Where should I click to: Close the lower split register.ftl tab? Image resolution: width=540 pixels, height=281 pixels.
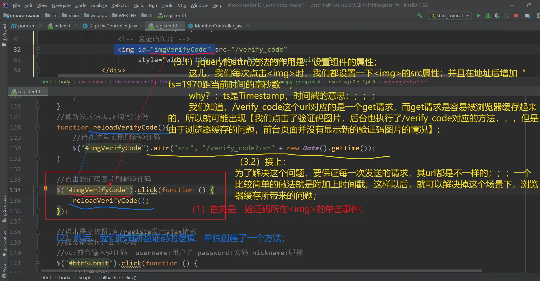[44, 91]
